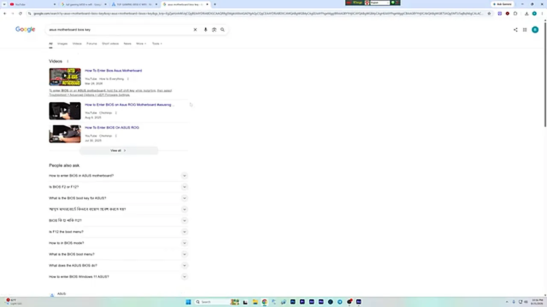Bookmark this page with the star
This screenshot has height=307, width=547.
(x=489, y=14)
